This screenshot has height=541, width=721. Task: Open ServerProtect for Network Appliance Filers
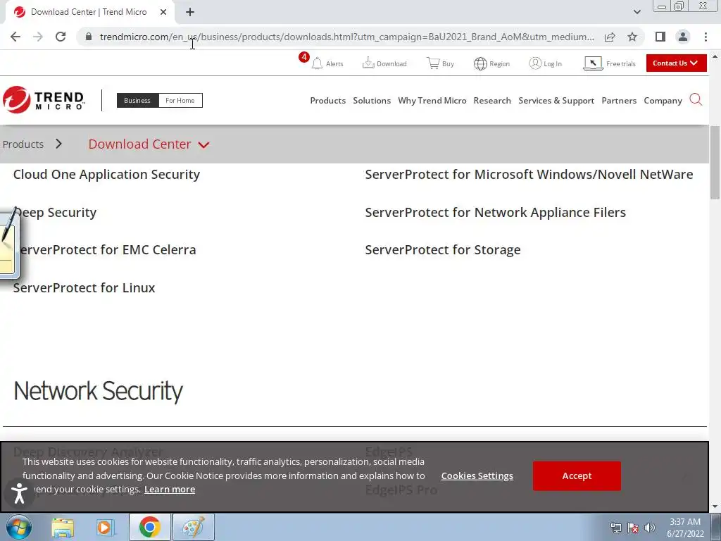(495, 213)
